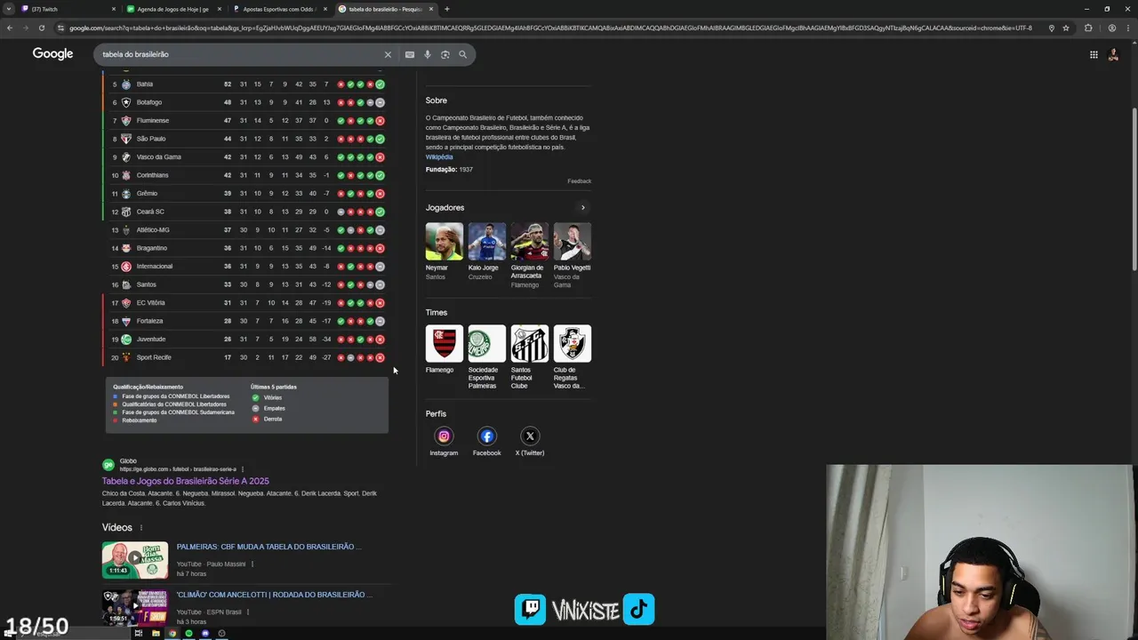The width and height of the screenshot is (1138, 640).
Task: Go to the Google homepage logo
Action: click(x=52, y=54)
